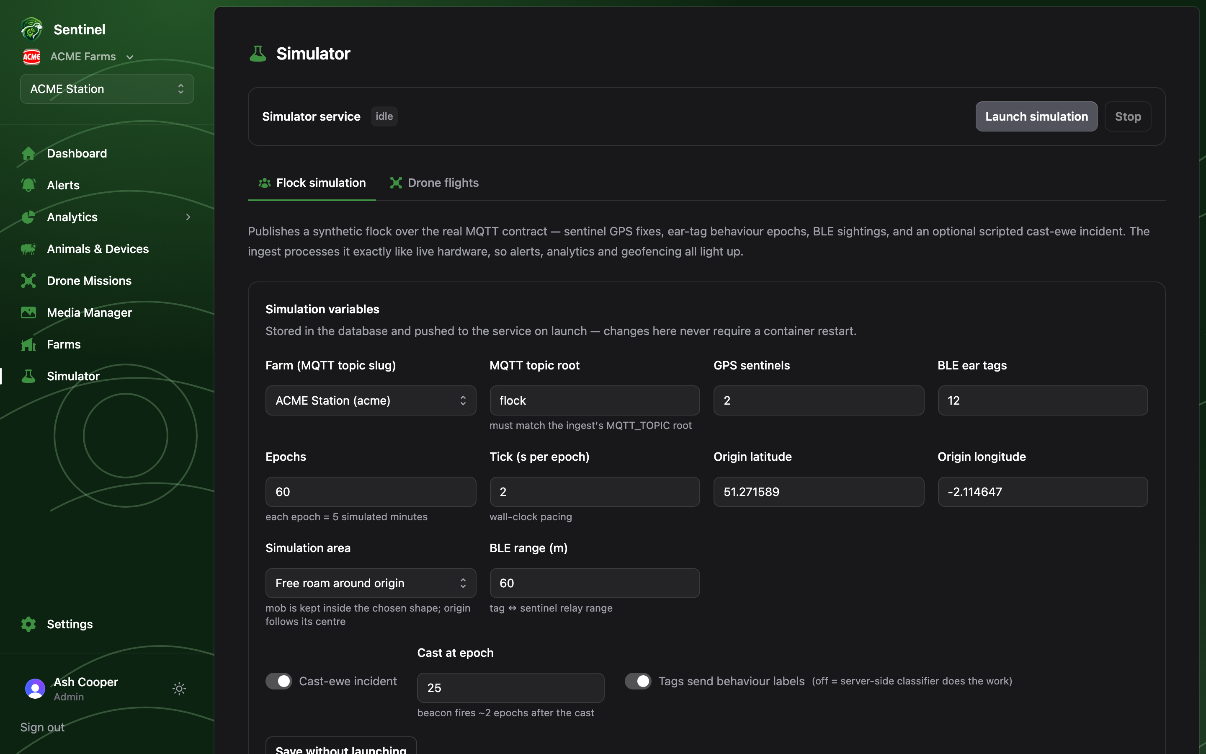Switch to the Flock simulation tab

[312, 183]
